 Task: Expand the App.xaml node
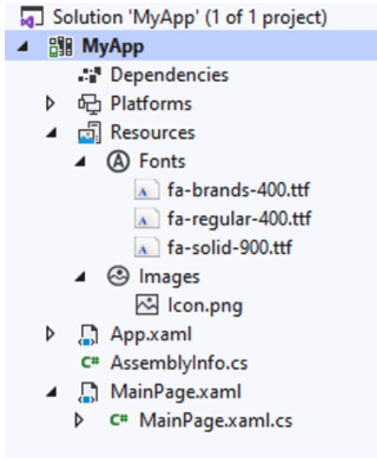(50, 334)
